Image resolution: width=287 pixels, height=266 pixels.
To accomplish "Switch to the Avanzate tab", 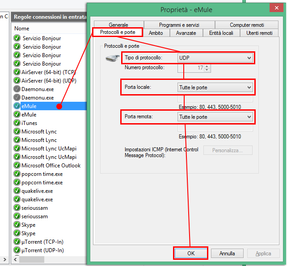I will click(186, 33).
